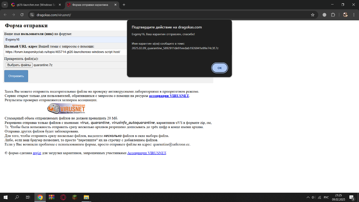Open Task View on the taskbar
Screen dimensions: 359x202
point(28,197)
